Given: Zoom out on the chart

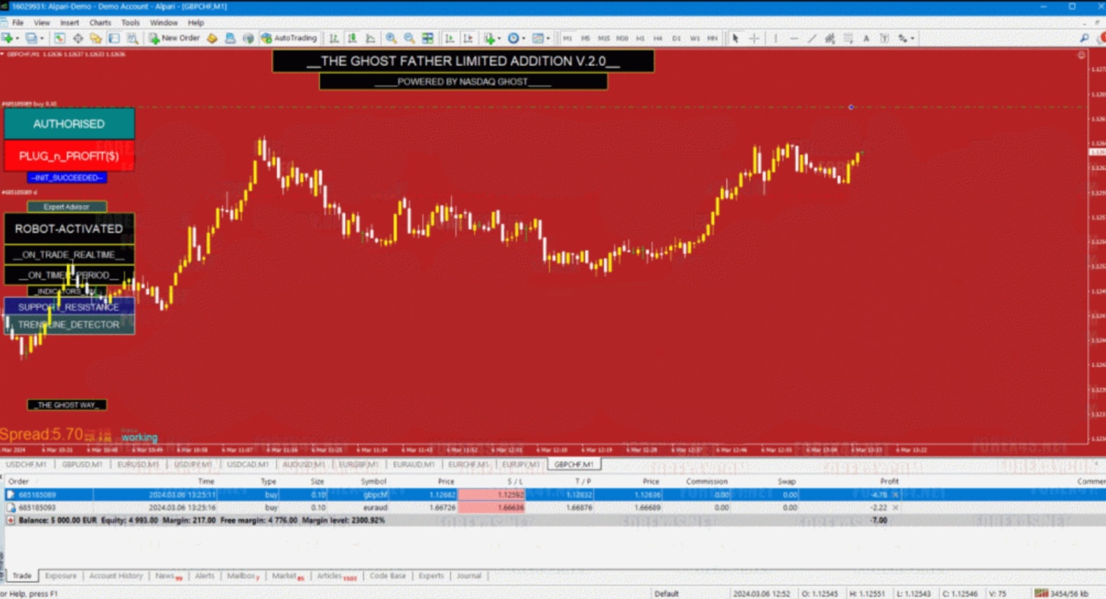Looking at the screenshot, I should (410, 38).
